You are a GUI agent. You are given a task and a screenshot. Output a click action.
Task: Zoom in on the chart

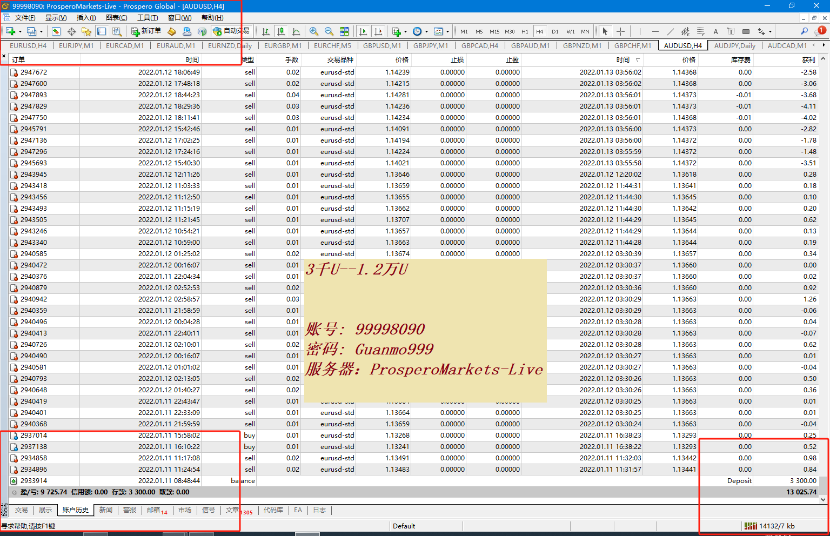click(313, 31)
